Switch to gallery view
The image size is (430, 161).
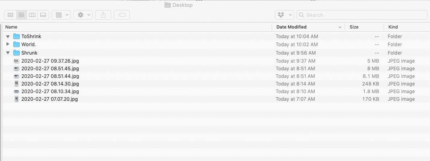[43, 15]
